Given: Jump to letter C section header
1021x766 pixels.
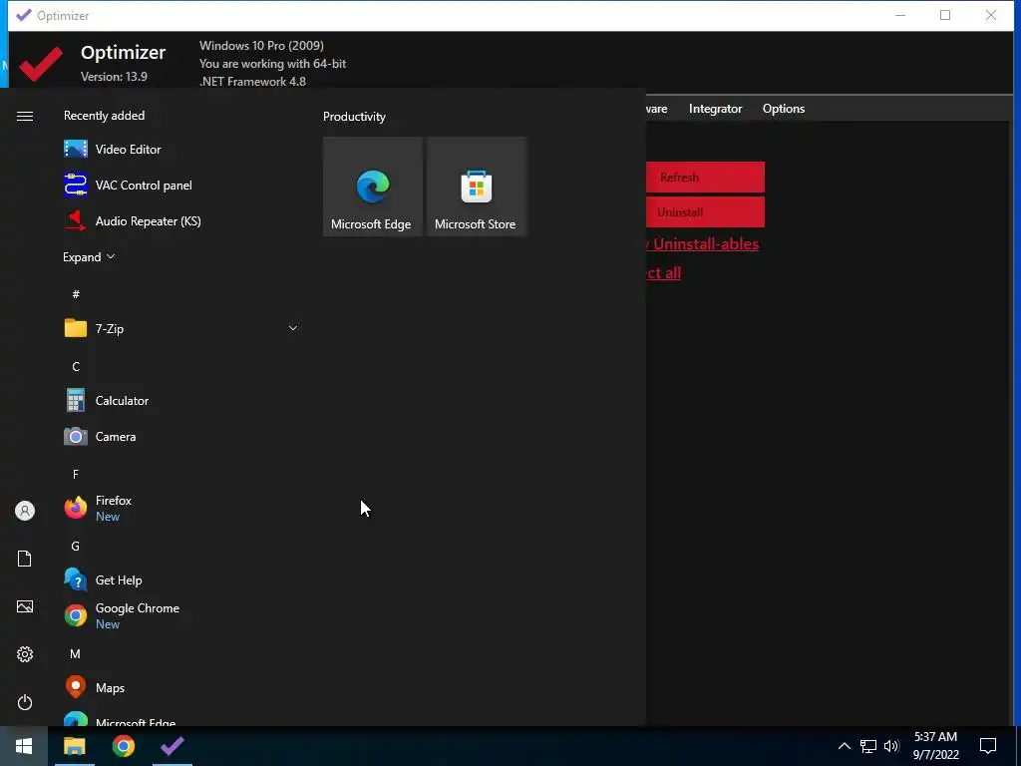Looking at the screenshot, I should [x=76, y=367].
